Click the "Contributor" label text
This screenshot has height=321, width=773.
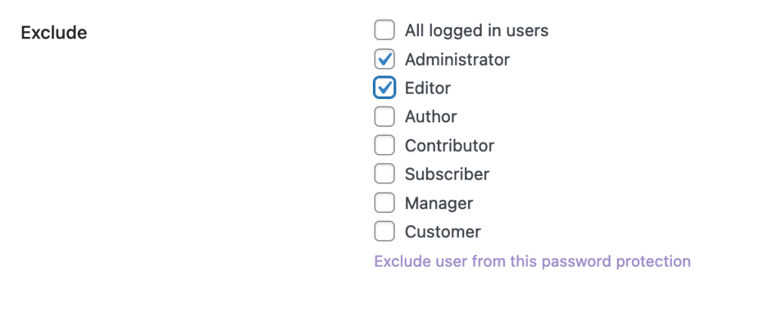(x=449, y=146)
